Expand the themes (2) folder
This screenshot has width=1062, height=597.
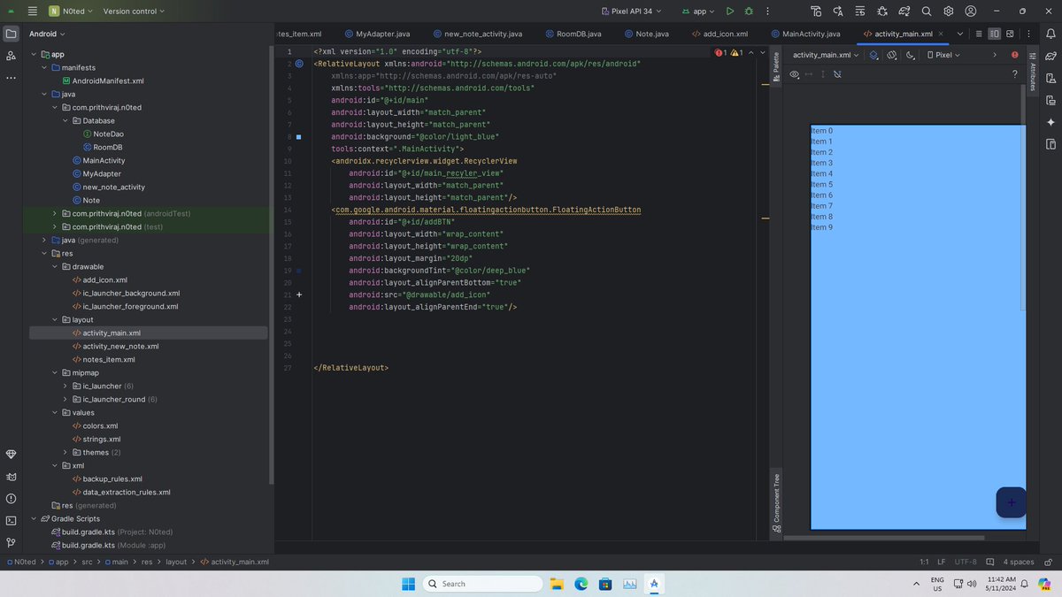(x=65, y=452)
